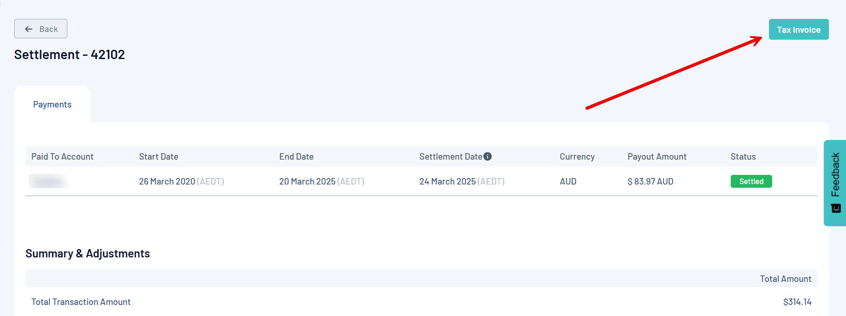Screen dimensions: 846x316
Task: Click the Settlement Date info icon
Action: [x=488, y=156]
